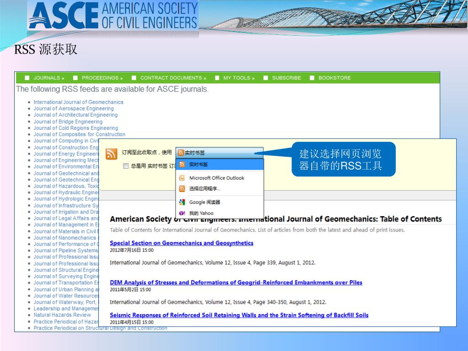Open Journal of Structural Engineering feed

click(x=66, y=270)
